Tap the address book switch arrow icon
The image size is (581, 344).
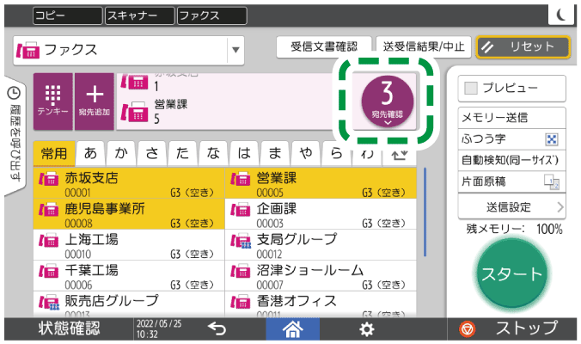(400, 154)
